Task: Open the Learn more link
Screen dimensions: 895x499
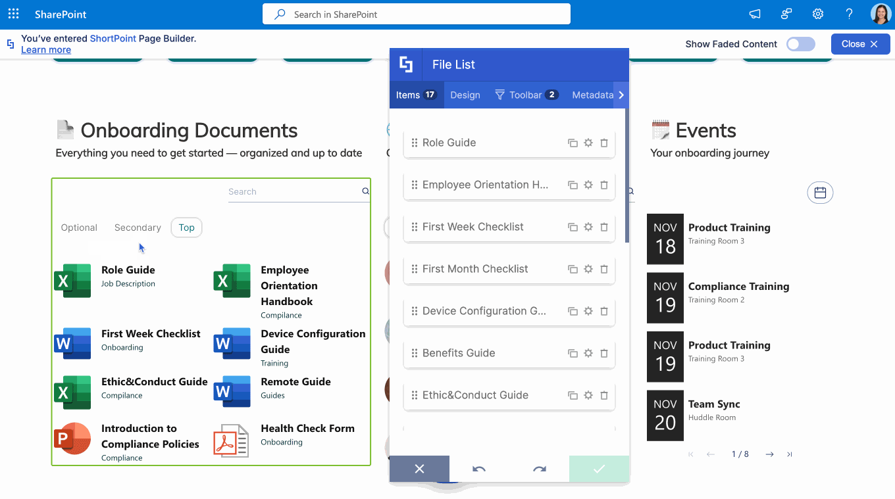Action: coord(46,50)
